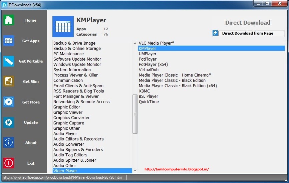Choose PotPlayer (x64) in app list
The width and height of the screenshot is (289, 183).
(x=212, y=65)
